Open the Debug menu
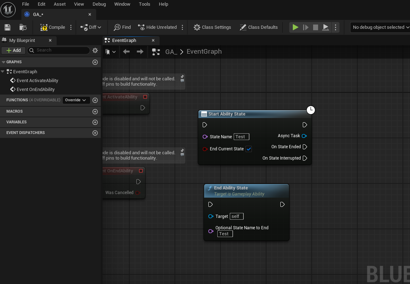The height and width of the screenshot is (284, 410). (x=99, y=4)
